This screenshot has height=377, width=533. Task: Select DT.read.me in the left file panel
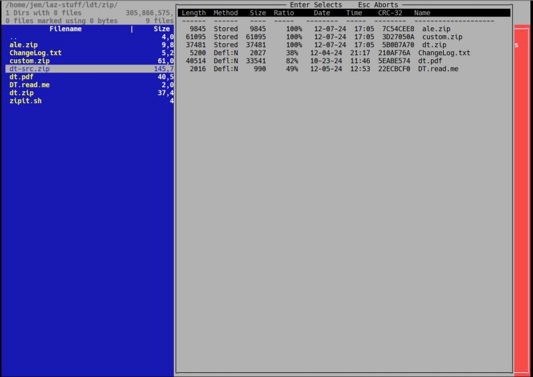pos(29,85)
